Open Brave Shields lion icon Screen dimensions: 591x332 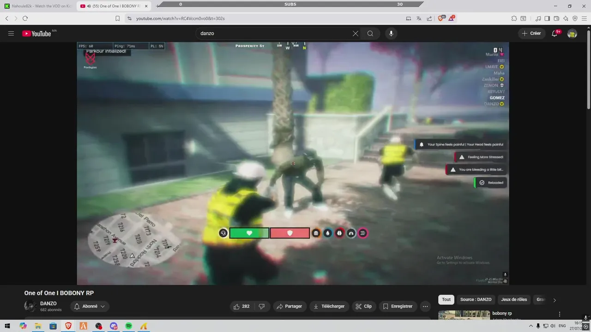pyautogui.click(x=441, y=18)
